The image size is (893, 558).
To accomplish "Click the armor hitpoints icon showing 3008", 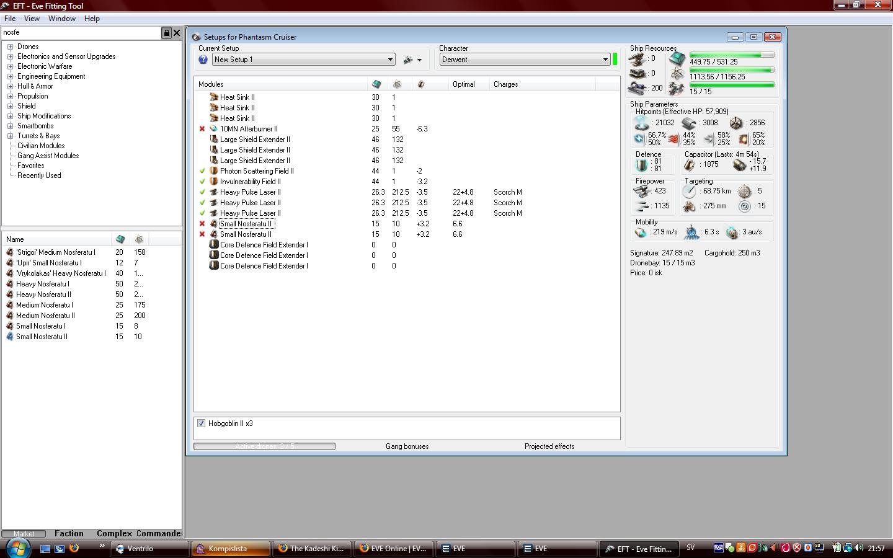I will (689, 123).
